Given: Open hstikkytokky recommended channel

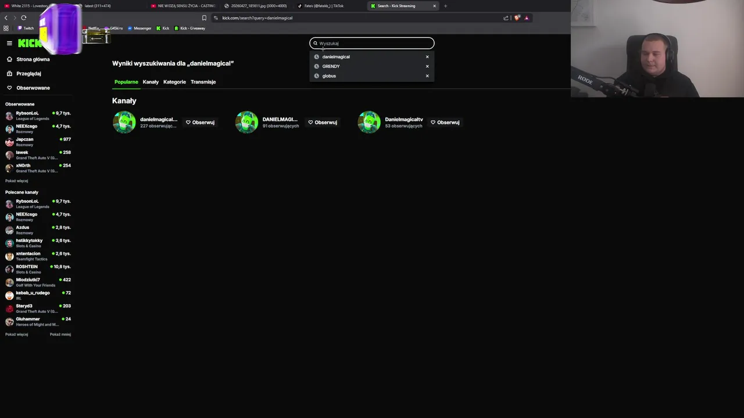Looking at the screenshot, I should [x=38, y=243].
